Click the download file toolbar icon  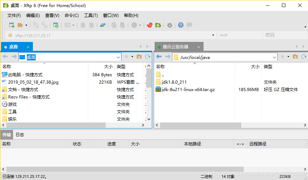(91, 25)
